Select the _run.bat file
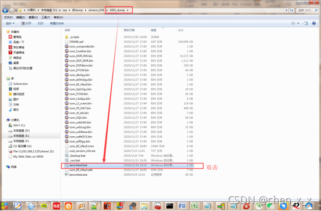Screen dimensions: 321x211 (x=75, y=160)
